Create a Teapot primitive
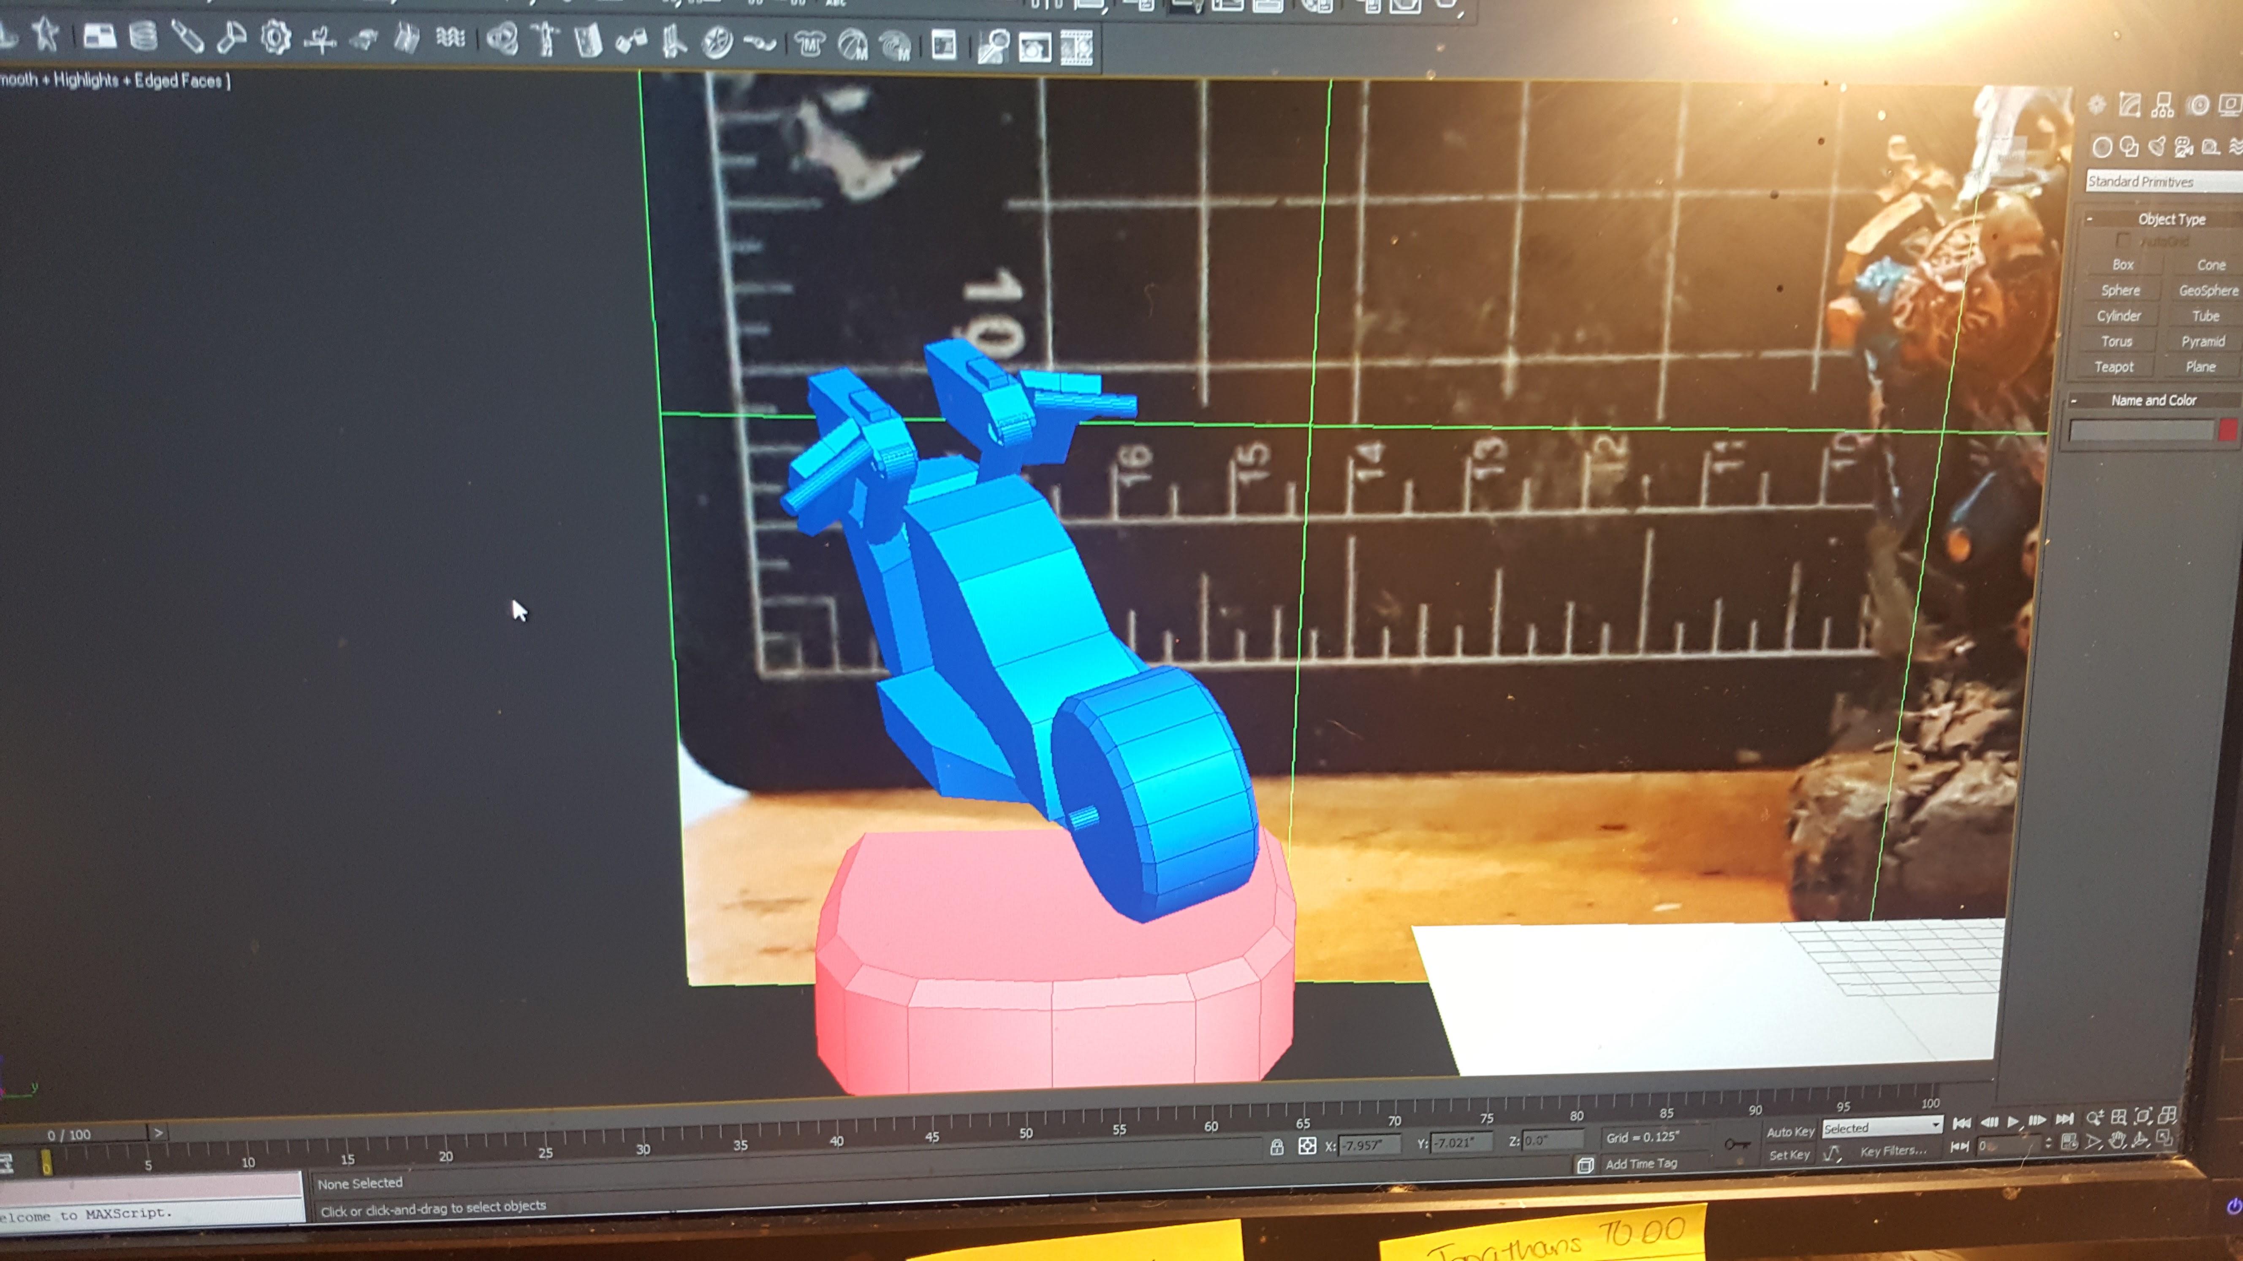 pos(2114,367)
